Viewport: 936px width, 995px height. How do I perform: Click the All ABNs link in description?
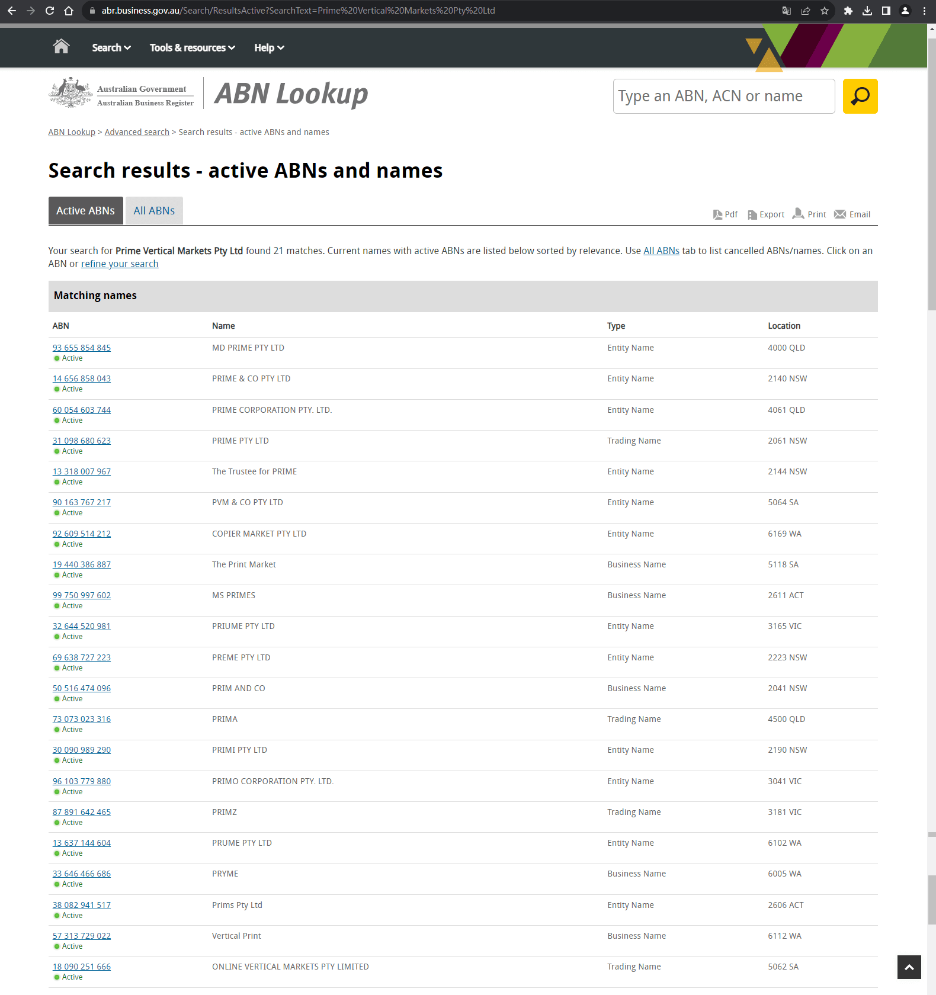[661, 251]
